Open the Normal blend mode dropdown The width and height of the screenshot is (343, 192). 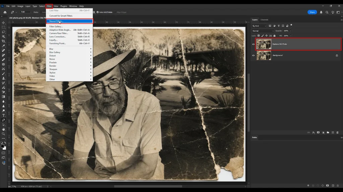(x=263, y=31)
